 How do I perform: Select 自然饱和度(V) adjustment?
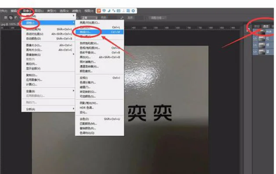point(100,43)
